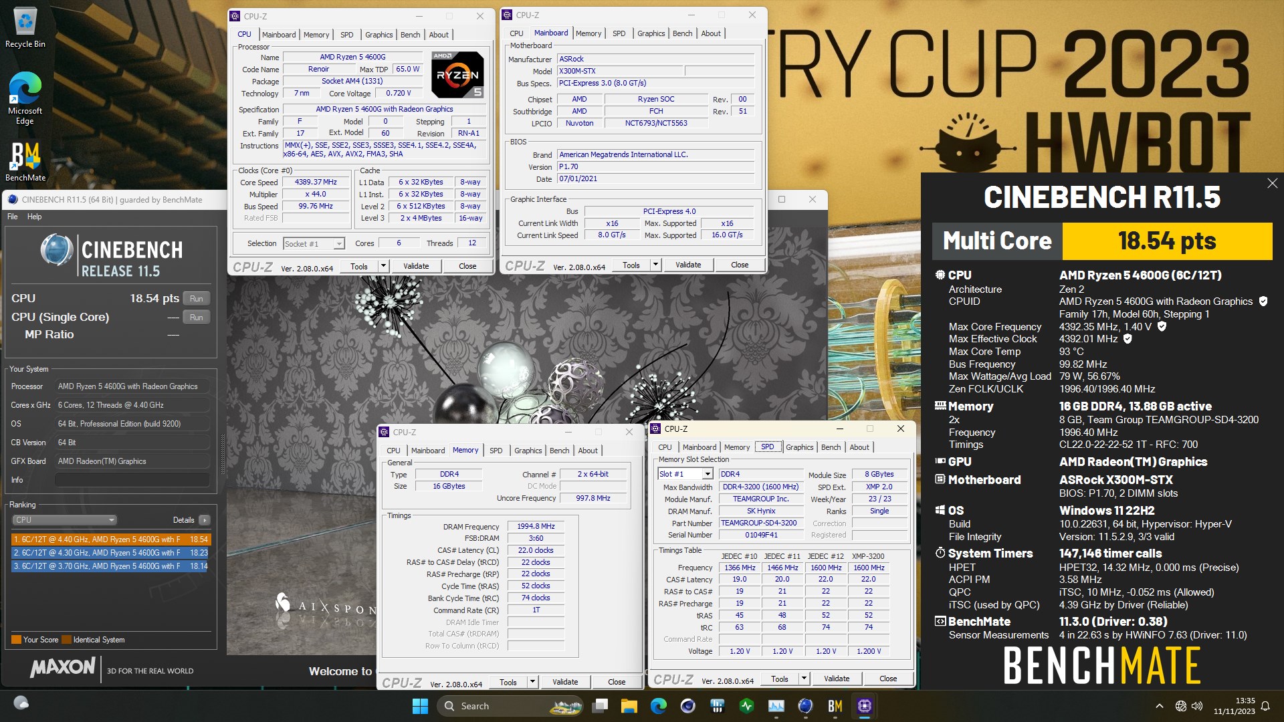Click Validate button in SPD window
This screenshot has width=1284, height=722.
pyautogui.click(x=837, y=679)
